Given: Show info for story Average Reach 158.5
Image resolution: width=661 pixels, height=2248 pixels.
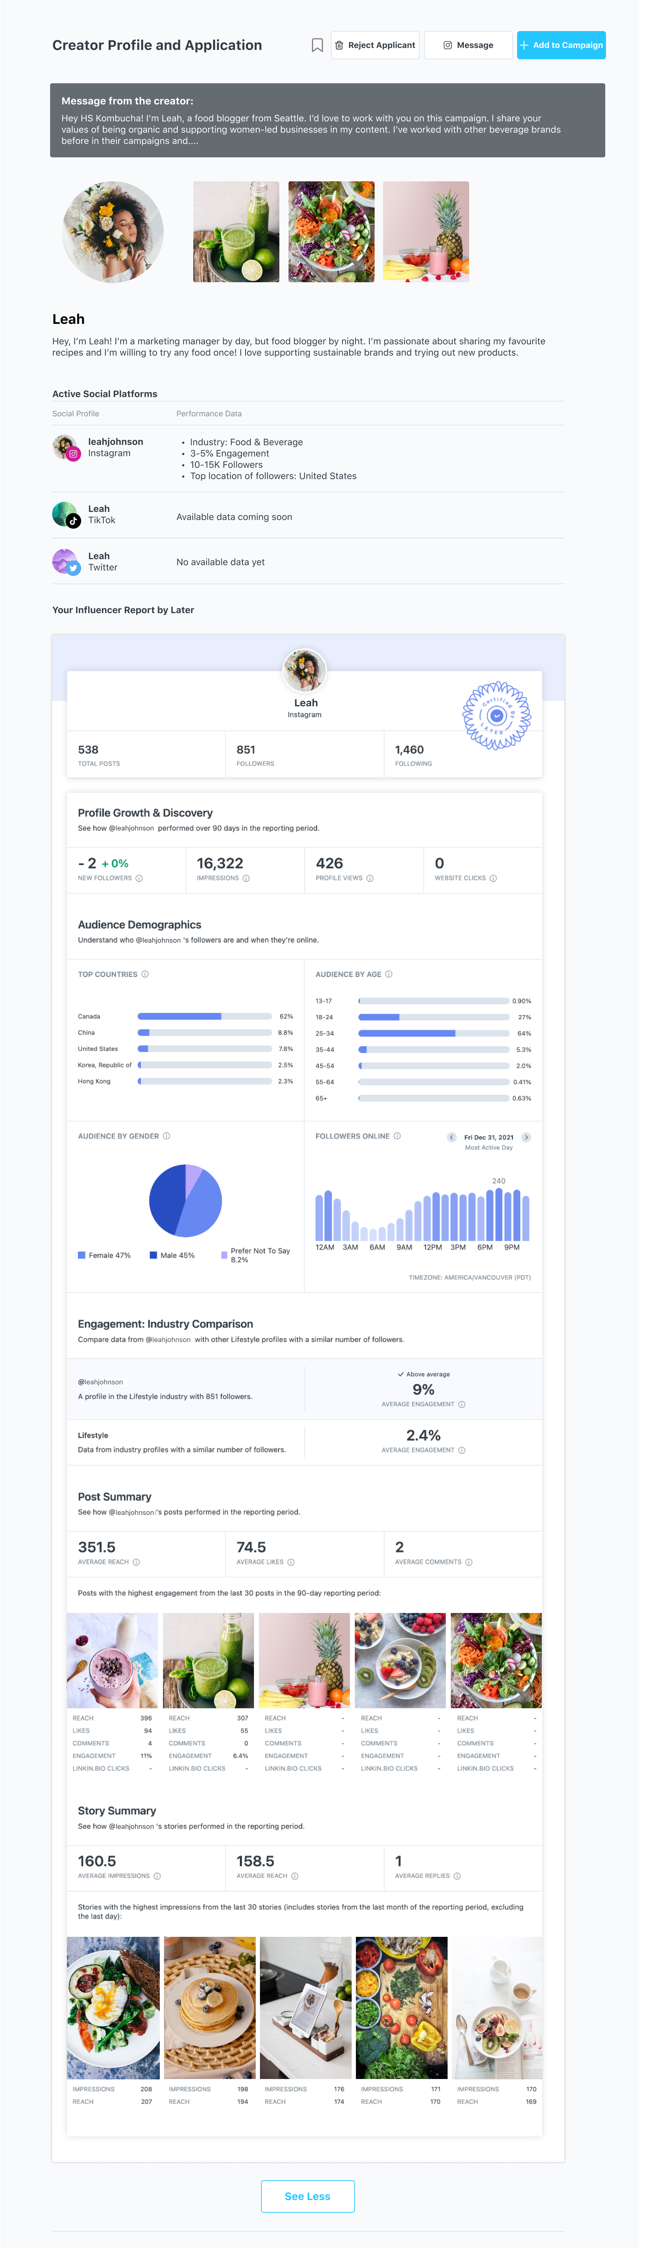Looking at the screenshot, I should (x=295, y=1875).
